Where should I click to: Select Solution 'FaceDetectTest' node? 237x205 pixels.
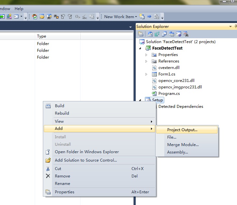coord(181,42)
